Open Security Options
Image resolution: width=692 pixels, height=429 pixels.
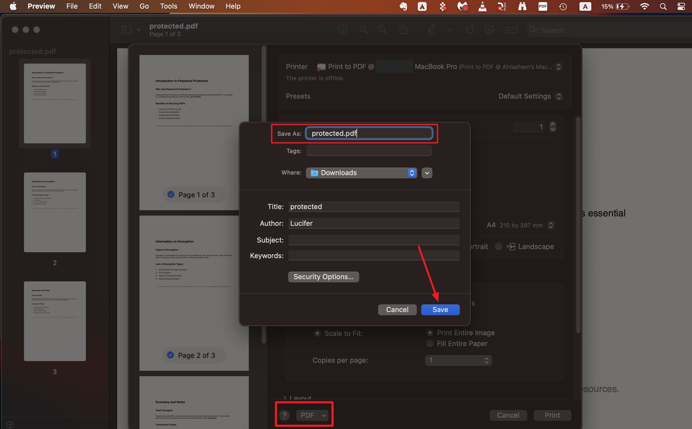(x=323, y=277)
